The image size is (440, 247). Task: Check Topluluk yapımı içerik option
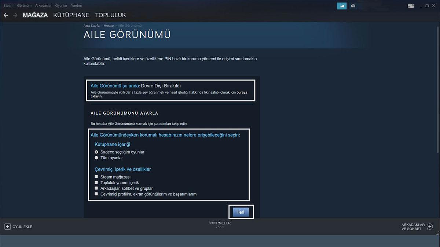click(x=96, y=182)
